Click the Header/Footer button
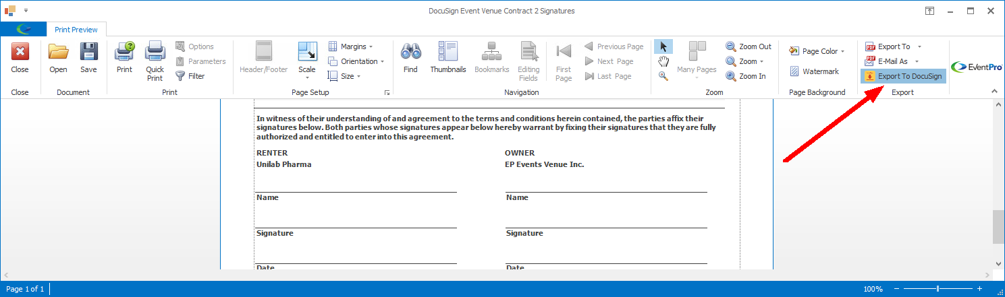This screenshot has width=1005, height=297. (x=263, y=58)
